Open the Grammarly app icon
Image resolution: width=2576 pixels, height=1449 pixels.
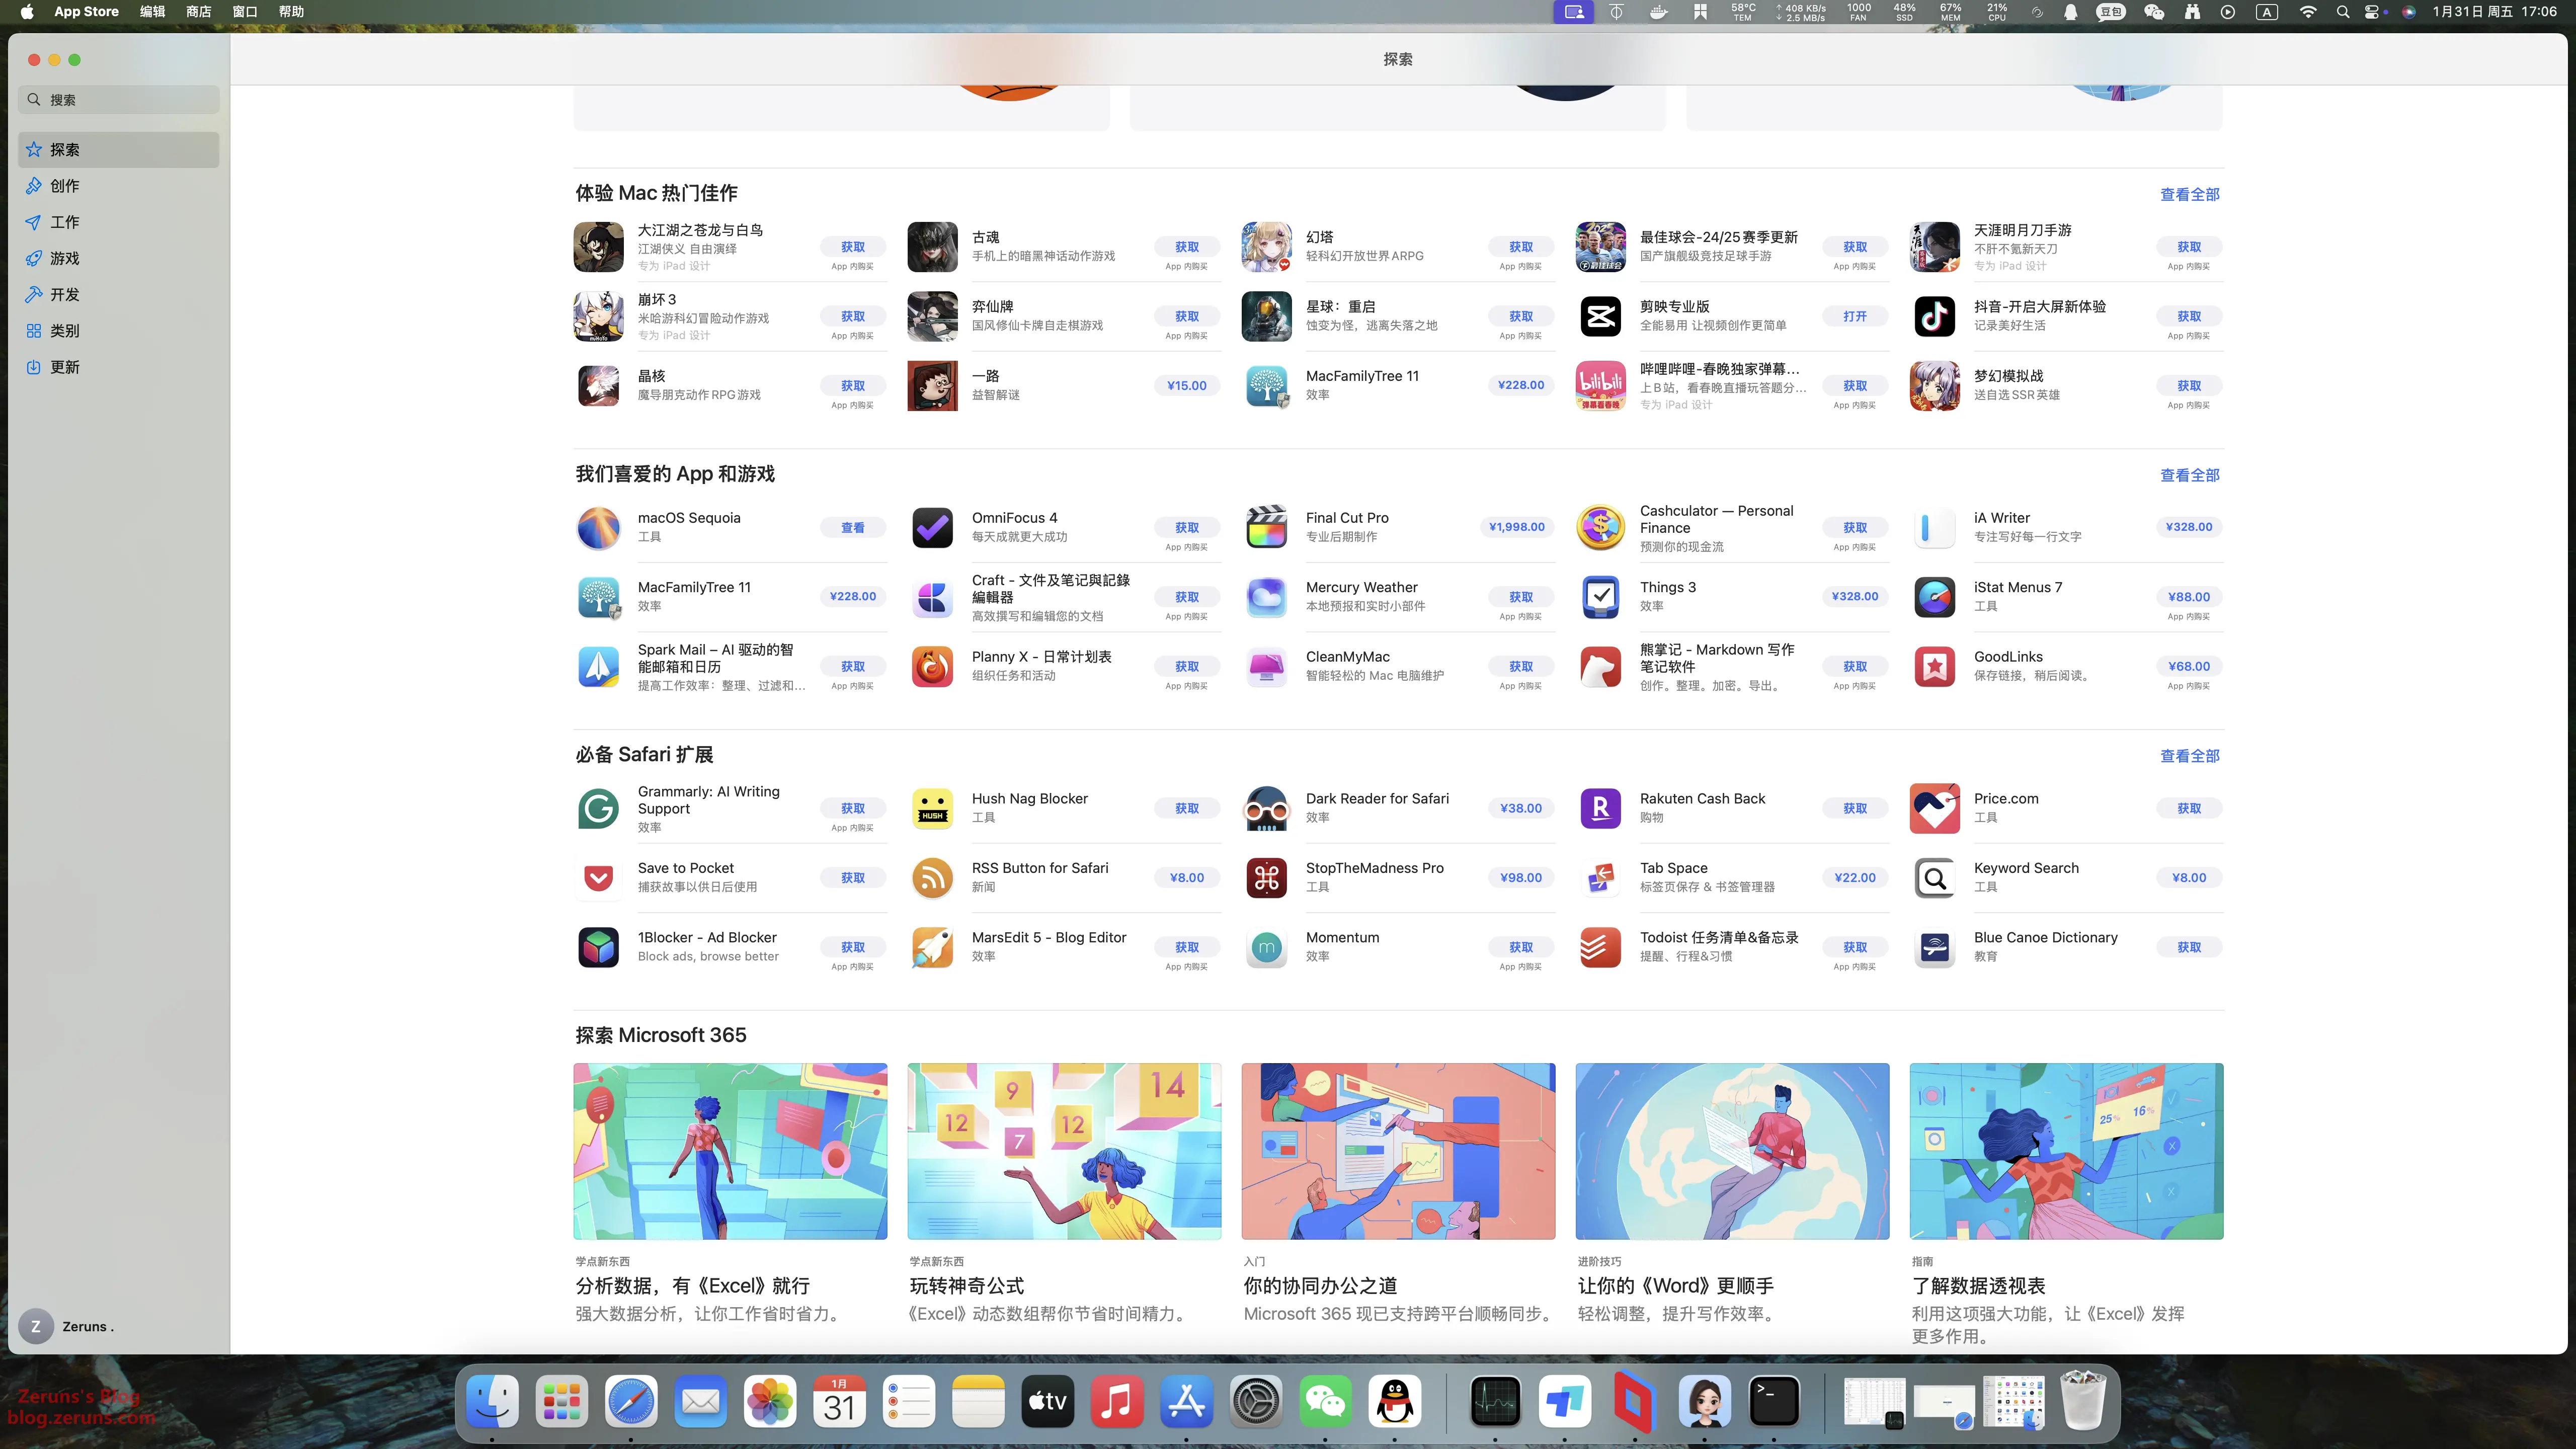(598, 808)
